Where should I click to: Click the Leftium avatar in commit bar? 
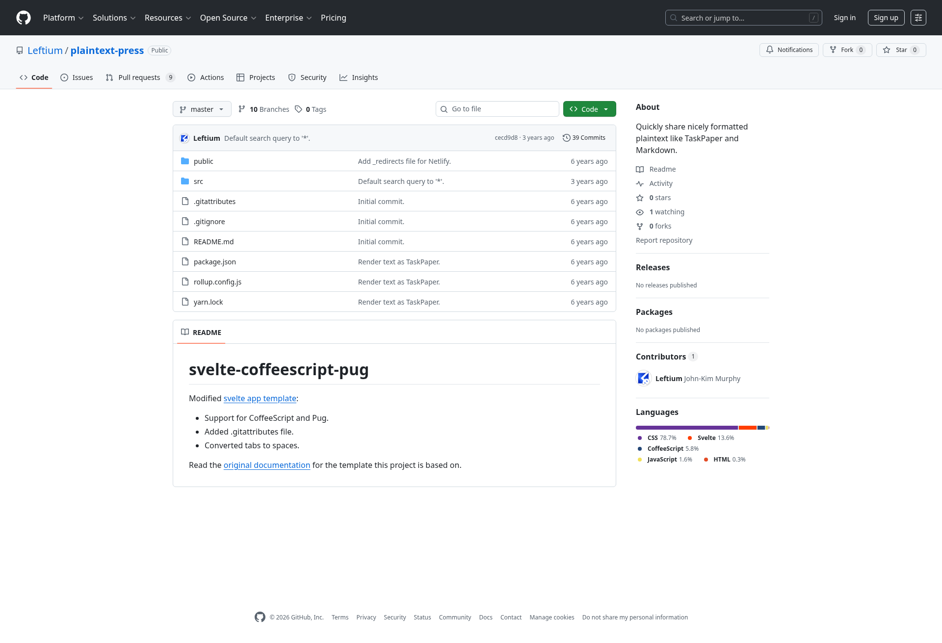tap(184, 138)
